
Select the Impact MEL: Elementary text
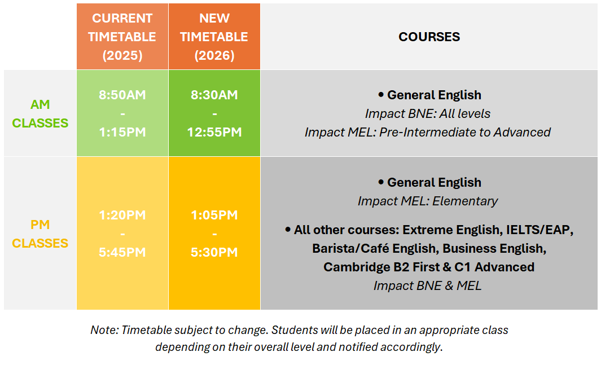click(x=427, y=201)
